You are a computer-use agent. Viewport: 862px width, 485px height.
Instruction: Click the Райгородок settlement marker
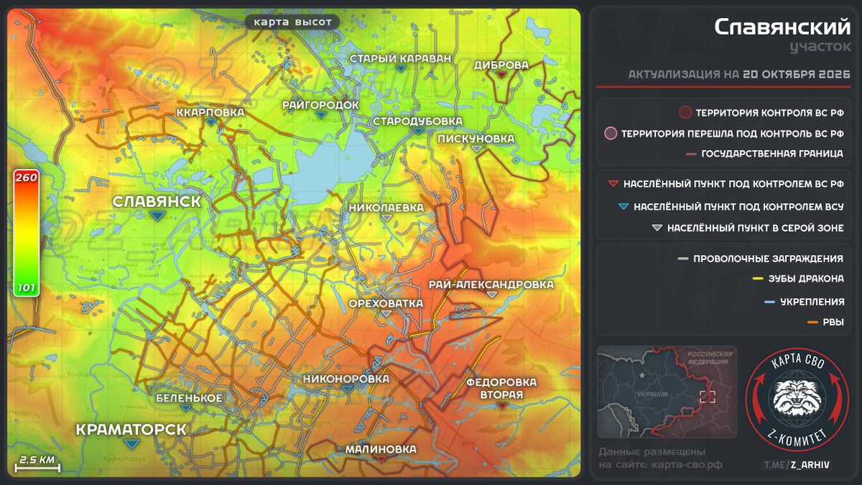(x=321, y=115)
